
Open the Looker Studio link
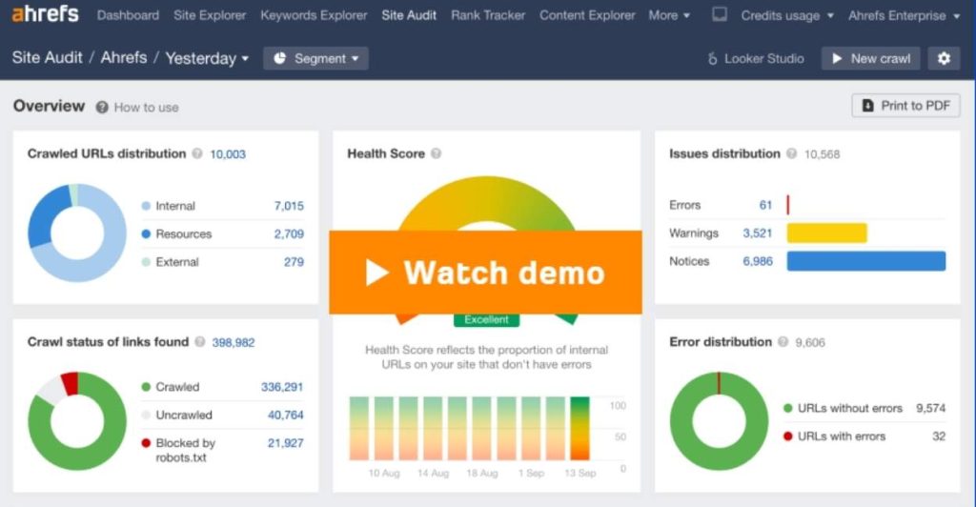756,58
